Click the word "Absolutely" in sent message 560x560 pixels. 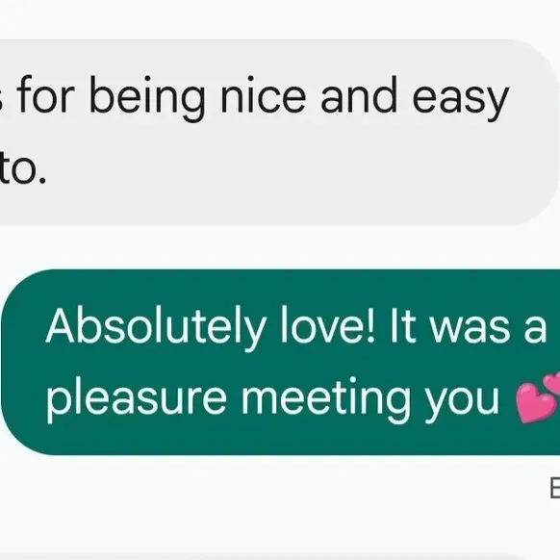pos(156,327)
